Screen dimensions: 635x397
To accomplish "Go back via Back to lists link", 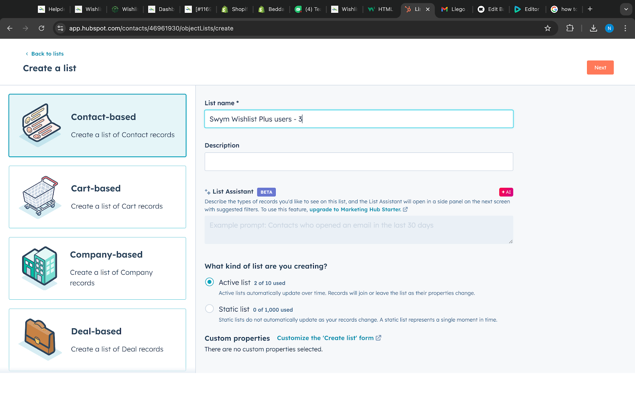I will click(x=47, y=54).
